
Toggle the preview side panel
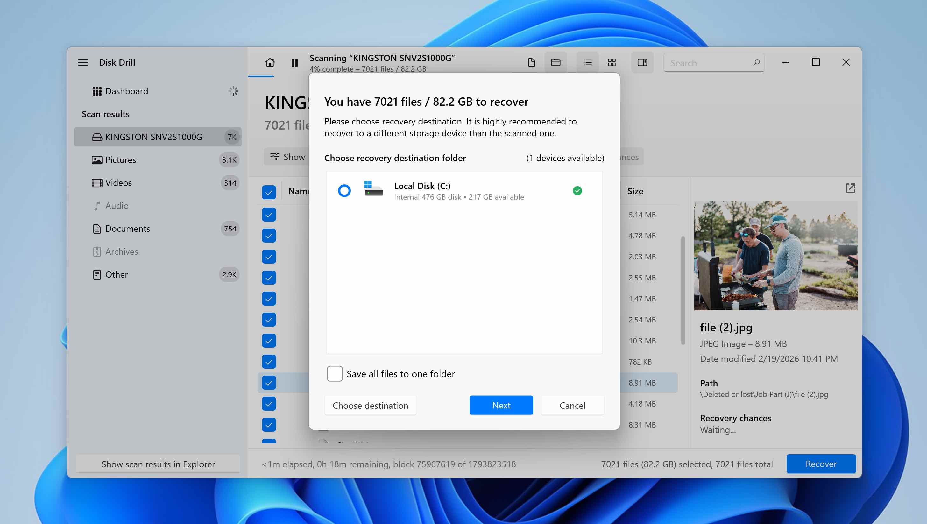click(x=642, y=62)
